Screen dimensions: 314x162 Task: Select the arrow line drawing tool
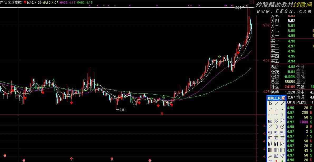(x=270, y=109)
